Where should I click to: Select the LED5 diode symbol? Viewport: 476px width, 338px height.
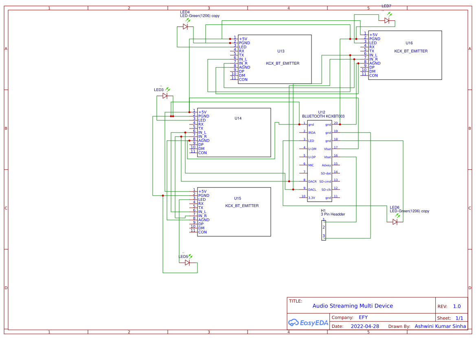pos(187,263)
